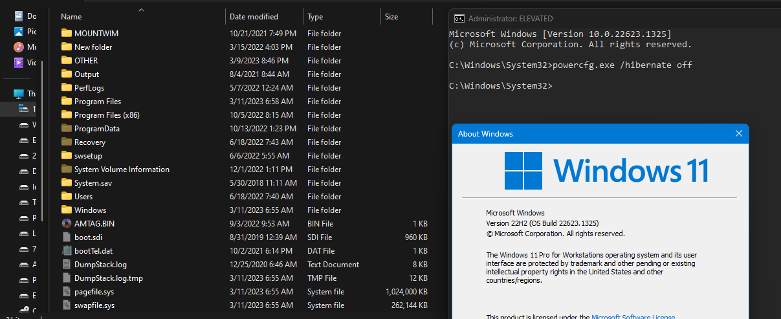Click the Administrator: ELEVATED title bar

(x=615, y=19)
